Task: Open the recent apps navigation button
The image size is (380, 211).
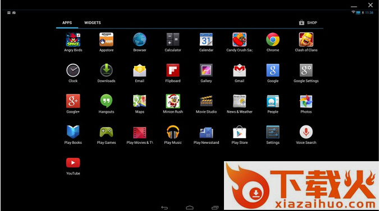Action: (215, 208)
